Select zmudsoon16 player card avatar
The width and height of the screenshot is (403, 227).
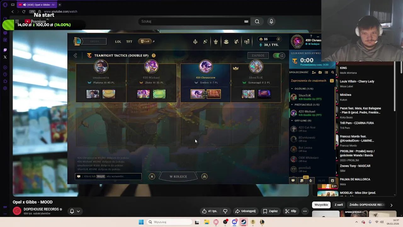[101, 67]
